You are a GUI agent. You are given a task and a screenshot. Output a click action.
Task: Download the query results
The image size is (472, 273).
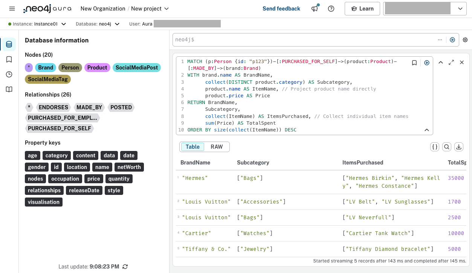point(459,147)
